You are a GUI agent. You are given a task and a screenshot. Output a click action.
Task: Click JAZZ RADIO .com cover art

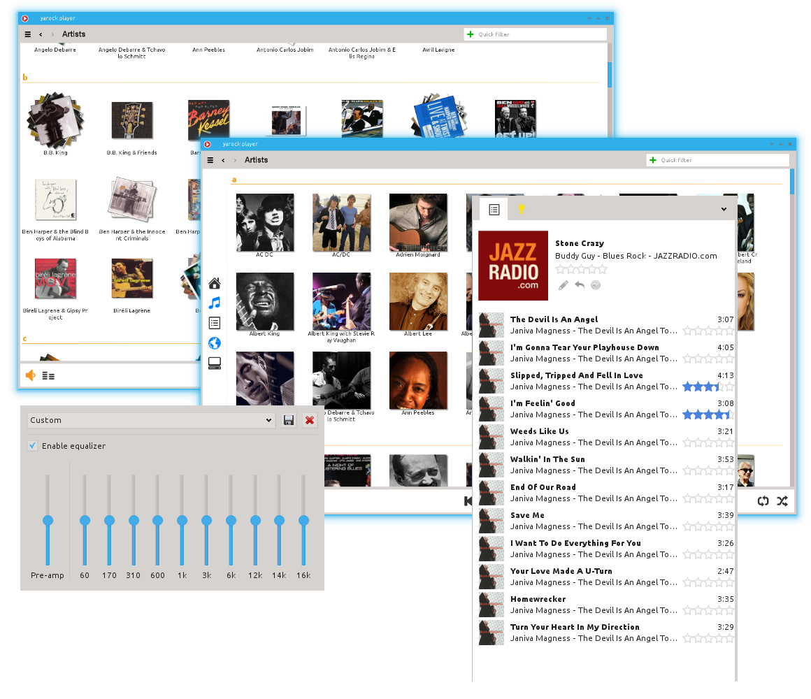coord(513,266)
